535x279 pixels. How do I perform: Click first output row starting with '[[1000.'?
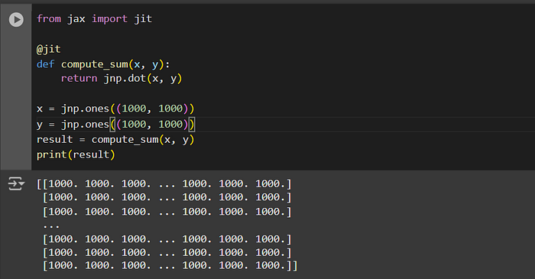point(164,184)
